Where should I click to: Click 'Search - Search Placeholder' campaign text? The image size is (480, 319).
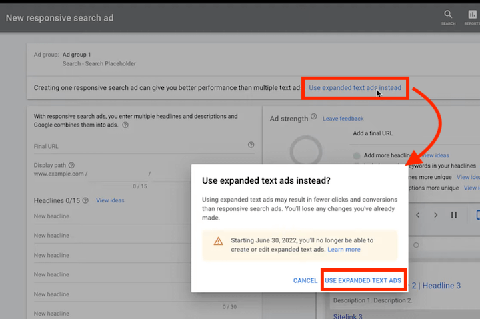point(99,64)
